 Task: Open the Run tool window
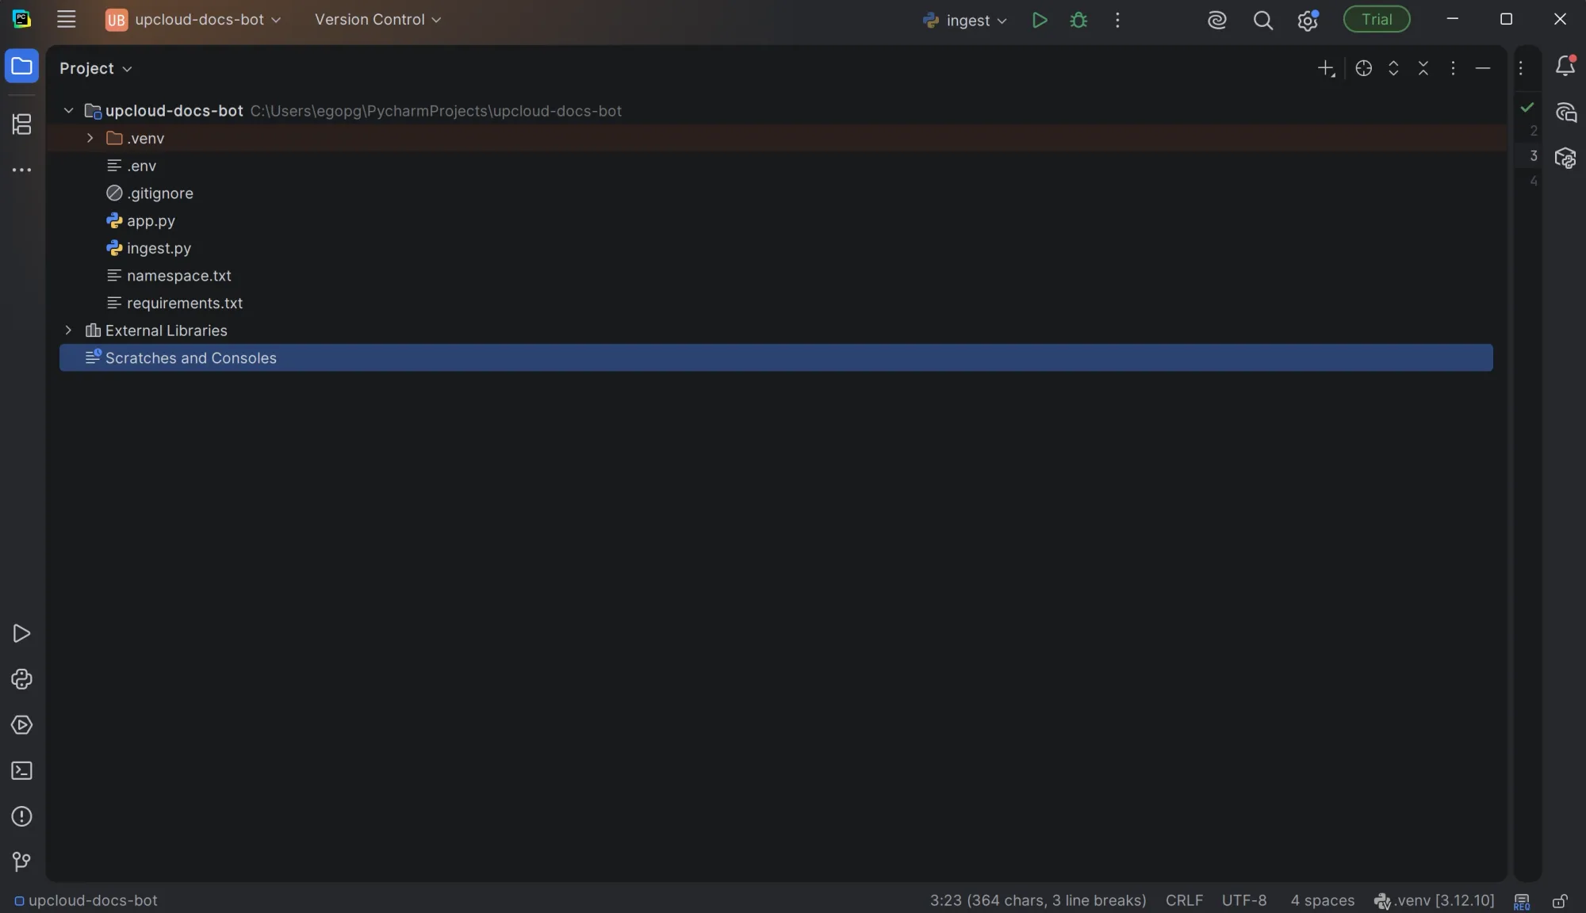[x=21, y=633]
